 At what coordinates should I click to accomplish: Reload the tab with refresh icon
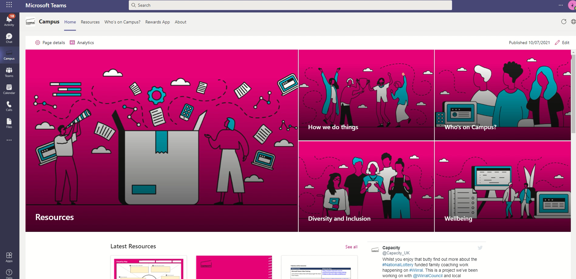(564, 22)
